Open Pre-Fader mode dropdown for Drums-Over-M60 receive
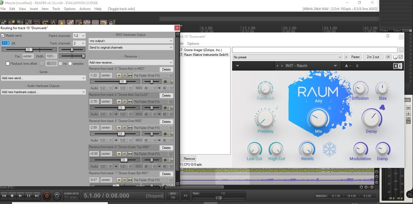 (x=153, y=128)
